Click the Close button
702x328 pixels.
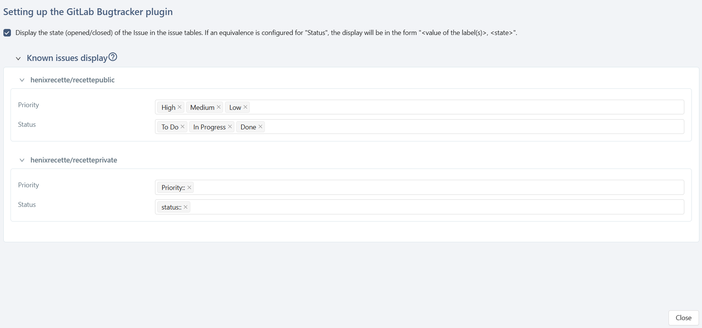(x=683, y=318)
